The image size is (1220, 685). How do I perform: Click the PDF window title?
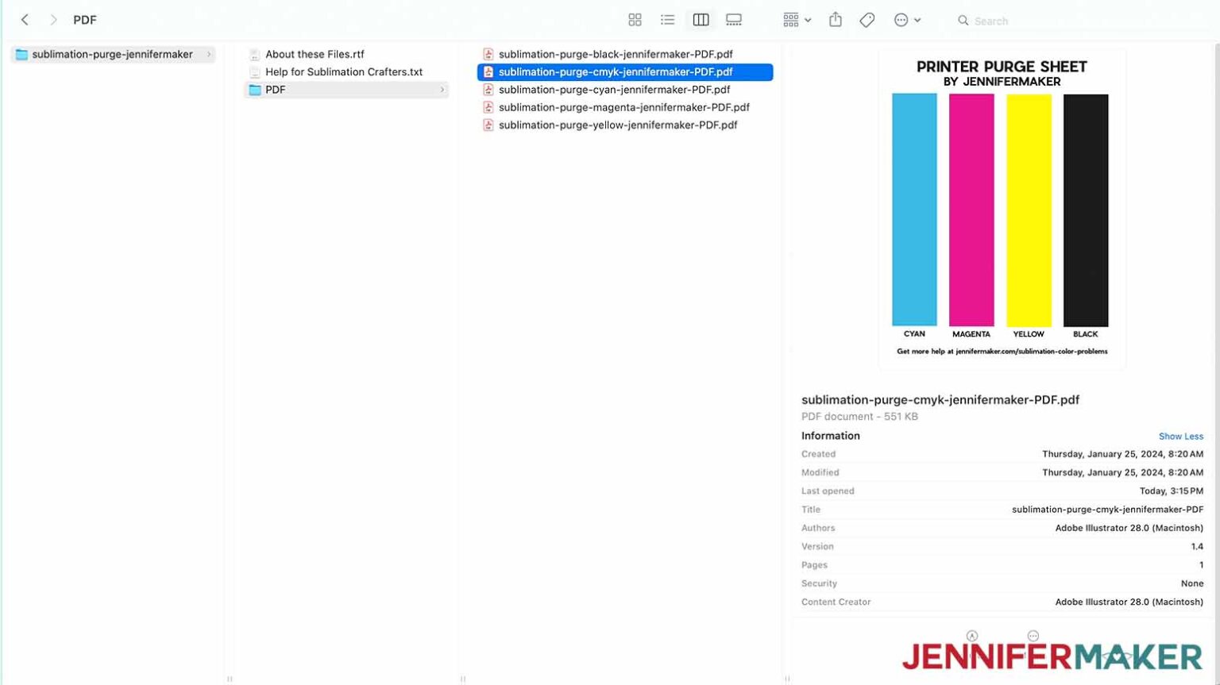[x=85, y=20]
